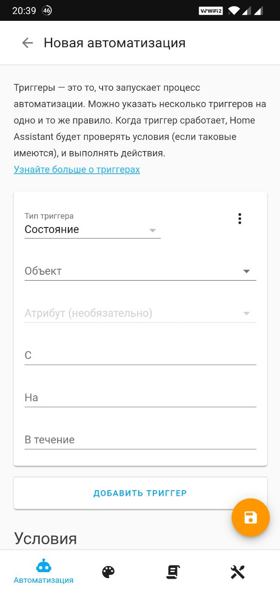Open Узнайте больше о триггерах link
The image size is (280, 593).
coord(77,170)
